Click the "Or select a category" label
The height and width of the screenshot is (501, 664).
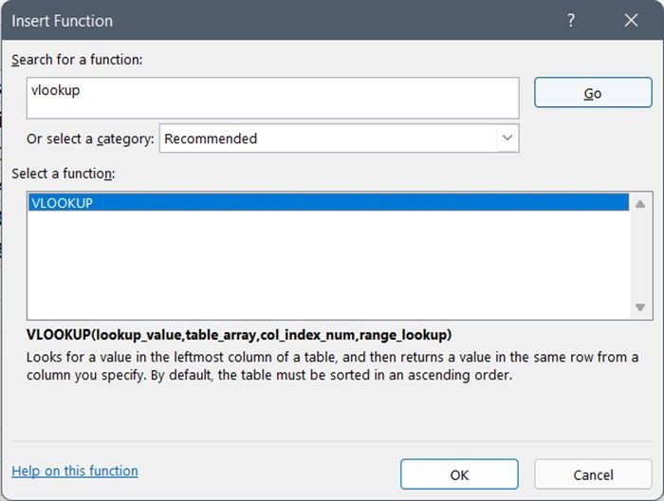click(x=90, y=139)
